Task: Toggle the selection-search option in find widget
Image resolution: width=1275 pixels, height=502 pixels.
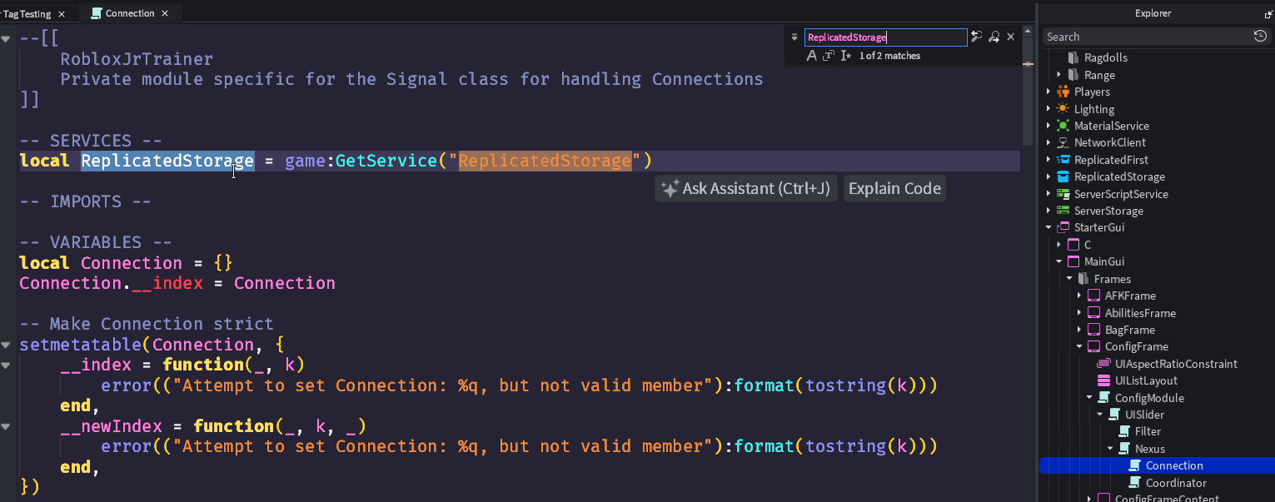Action: (846, 54)
